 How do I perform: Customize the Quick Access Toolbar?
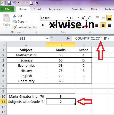pyautogui.click(x=37, y=3)
